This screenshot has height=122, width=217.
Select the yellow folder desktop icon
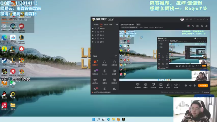click(x=13, y=106)
